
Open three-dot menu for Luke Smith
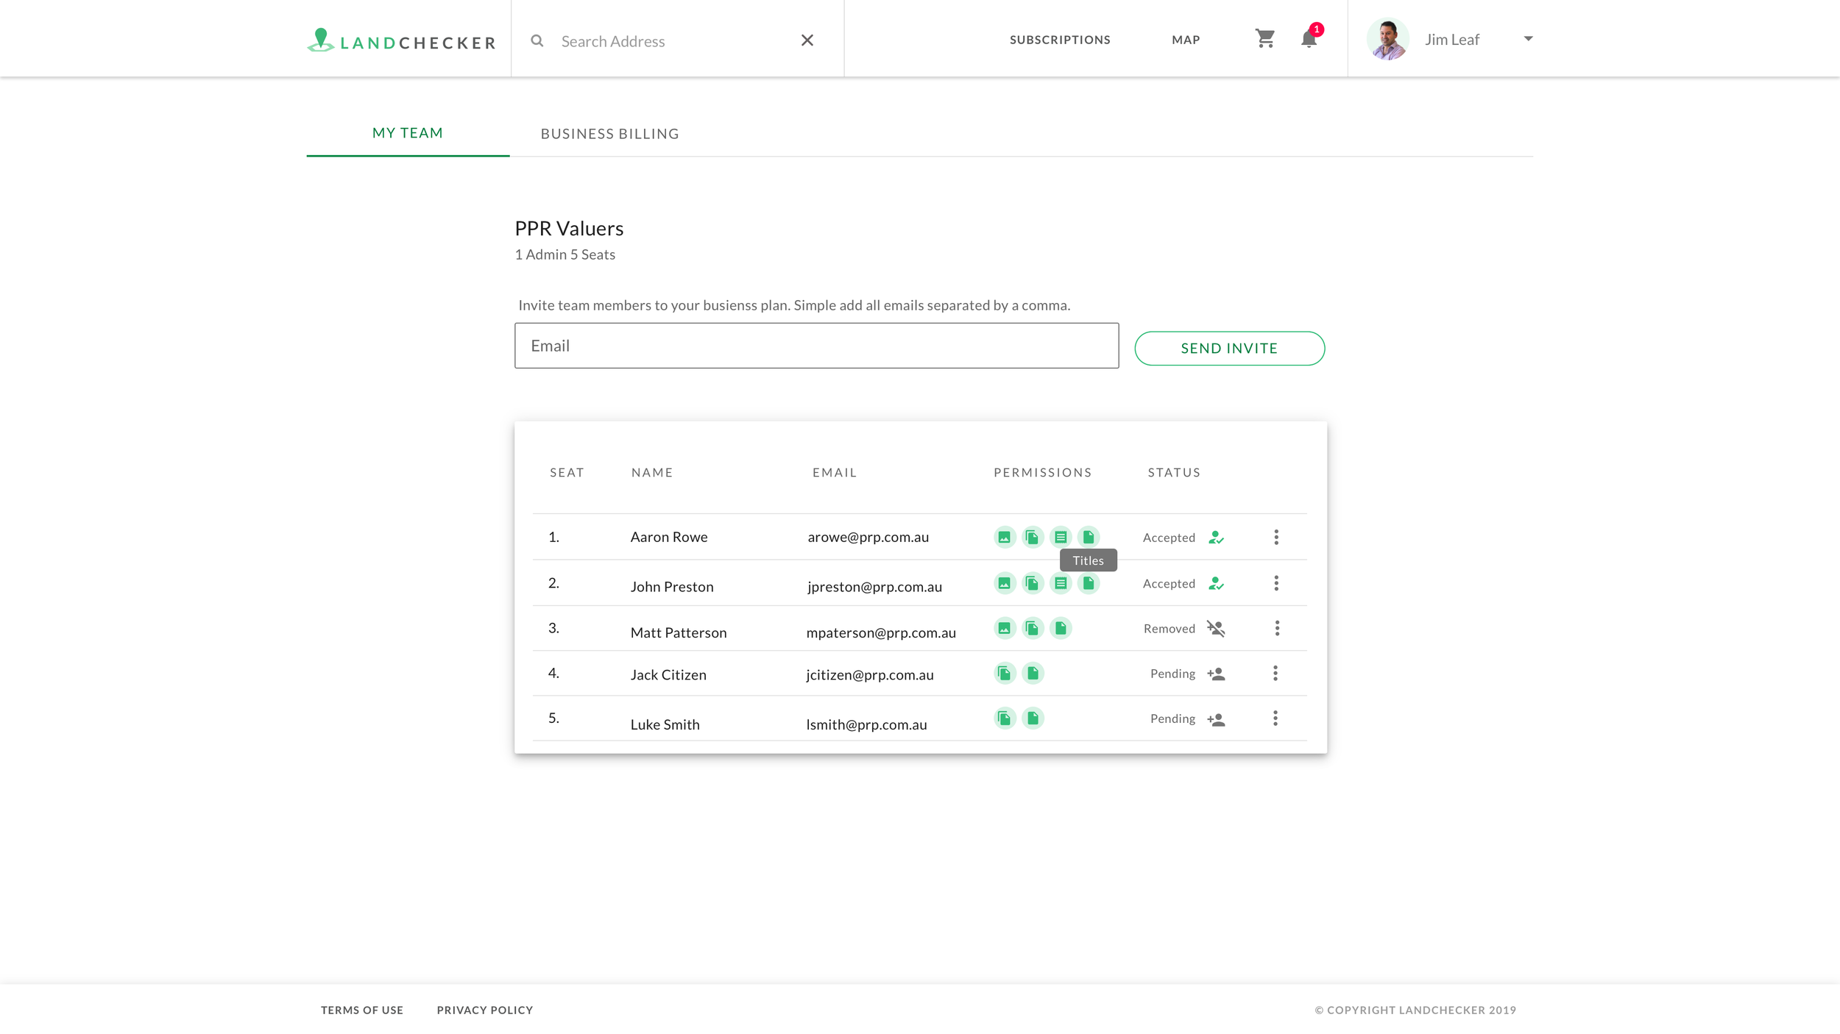point(1275,719)
